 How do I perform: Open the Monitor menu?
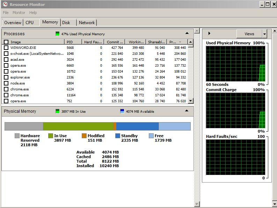tap(19, 13)
